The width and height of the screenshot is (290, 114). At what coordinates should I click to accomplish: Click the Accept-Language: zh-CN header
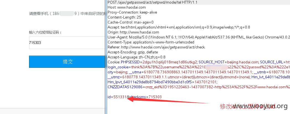point(136,57)
